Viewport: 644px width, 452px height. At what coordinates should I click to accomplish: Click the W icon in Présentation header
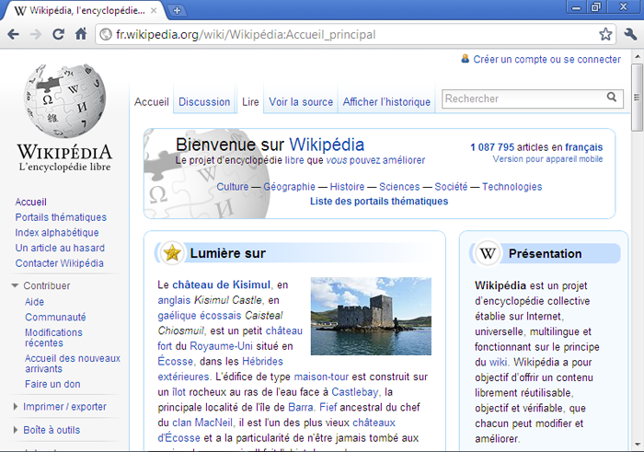[x=488, y=253]
